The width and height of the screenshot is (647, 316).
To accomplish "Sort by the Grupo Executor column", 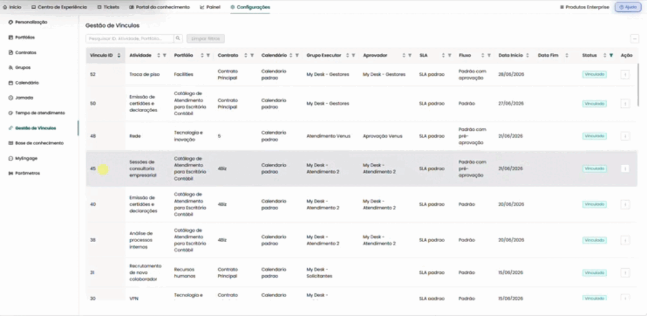I will pos(347,55).
